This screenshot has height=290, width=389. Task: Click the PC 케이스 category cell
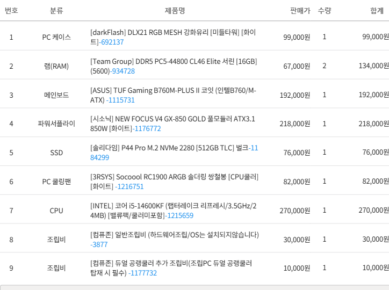(x=56, y=37)
